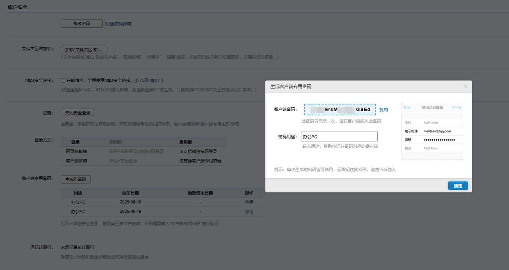Open the 设置密保邮箱 link
The image size is (509, 270).
coord(119,24)
